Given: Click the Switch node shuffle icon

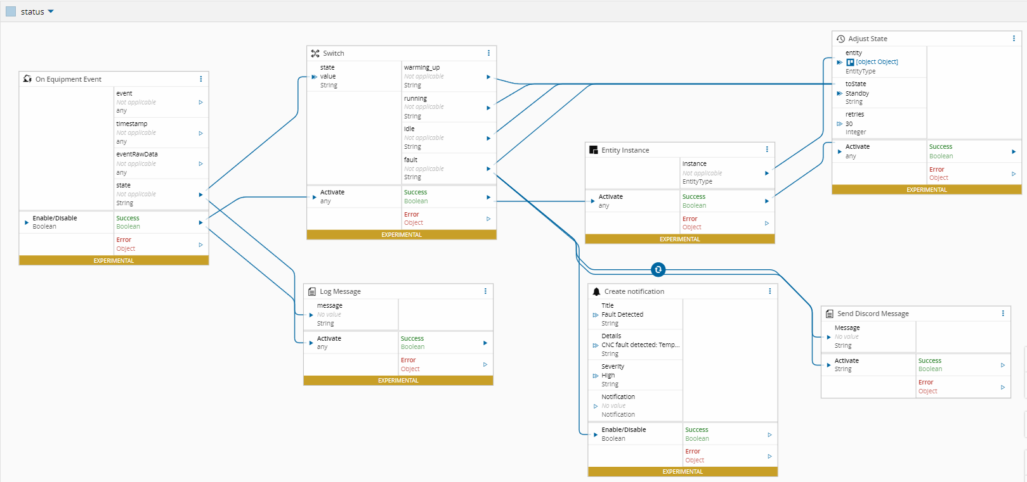Looking at the screenshot, I should click(315, 53).
